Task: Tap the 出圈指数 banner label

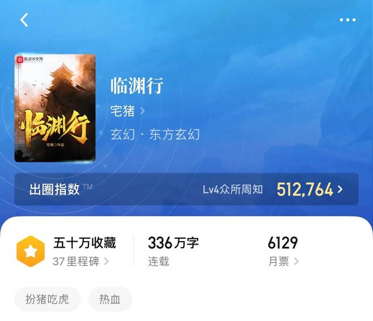Action: pos(54,189)
